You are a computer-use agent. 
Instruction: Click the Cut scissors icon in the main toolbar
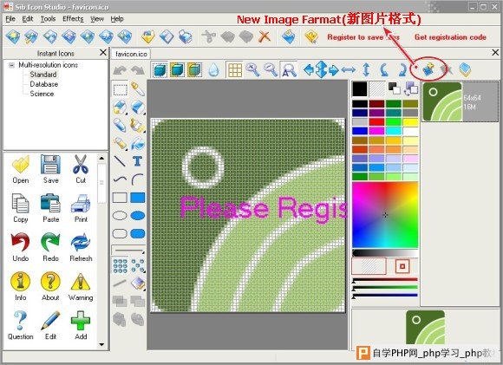coord(209,36)
